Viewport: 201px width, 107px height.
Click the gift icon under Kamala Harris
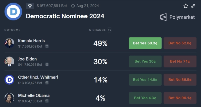tap(47, 46)
